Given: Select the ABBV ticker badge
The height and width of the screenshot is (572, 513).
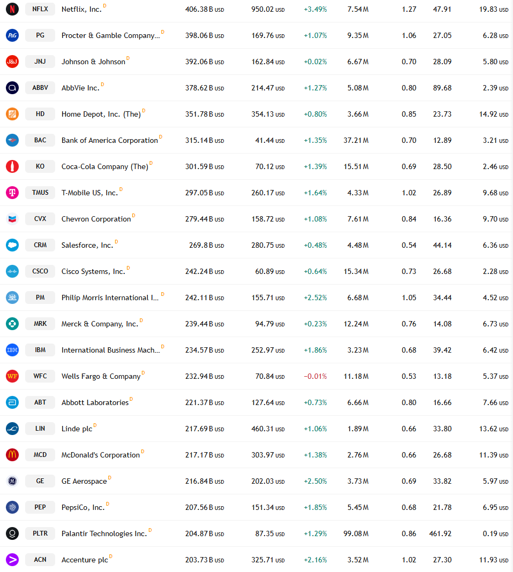Looking at the screenshot, I should [40, 88].
